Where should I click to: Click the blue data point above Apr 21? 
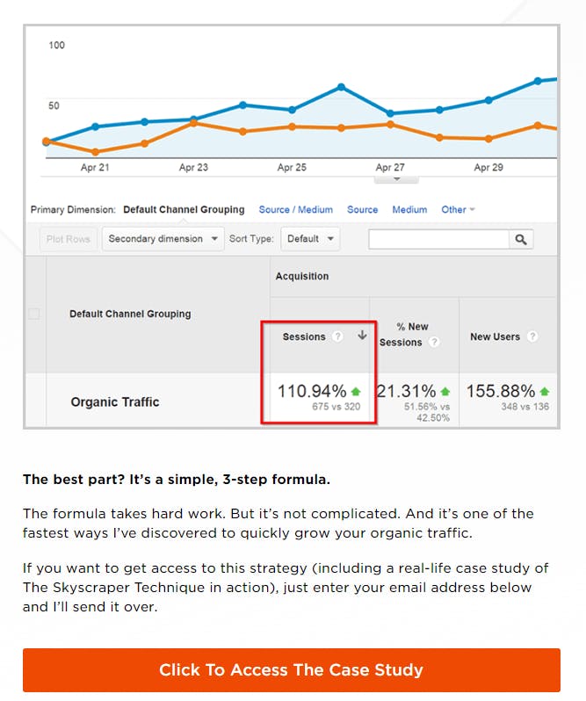coord(95,126)
